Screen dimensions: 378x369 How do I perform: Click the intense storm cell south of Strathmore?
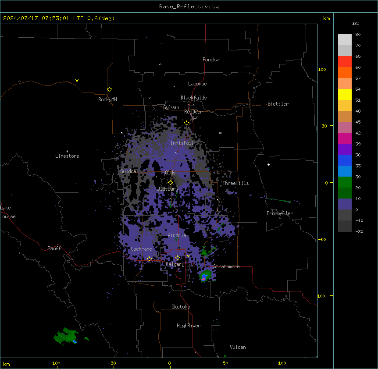click(x=206, y=276)
